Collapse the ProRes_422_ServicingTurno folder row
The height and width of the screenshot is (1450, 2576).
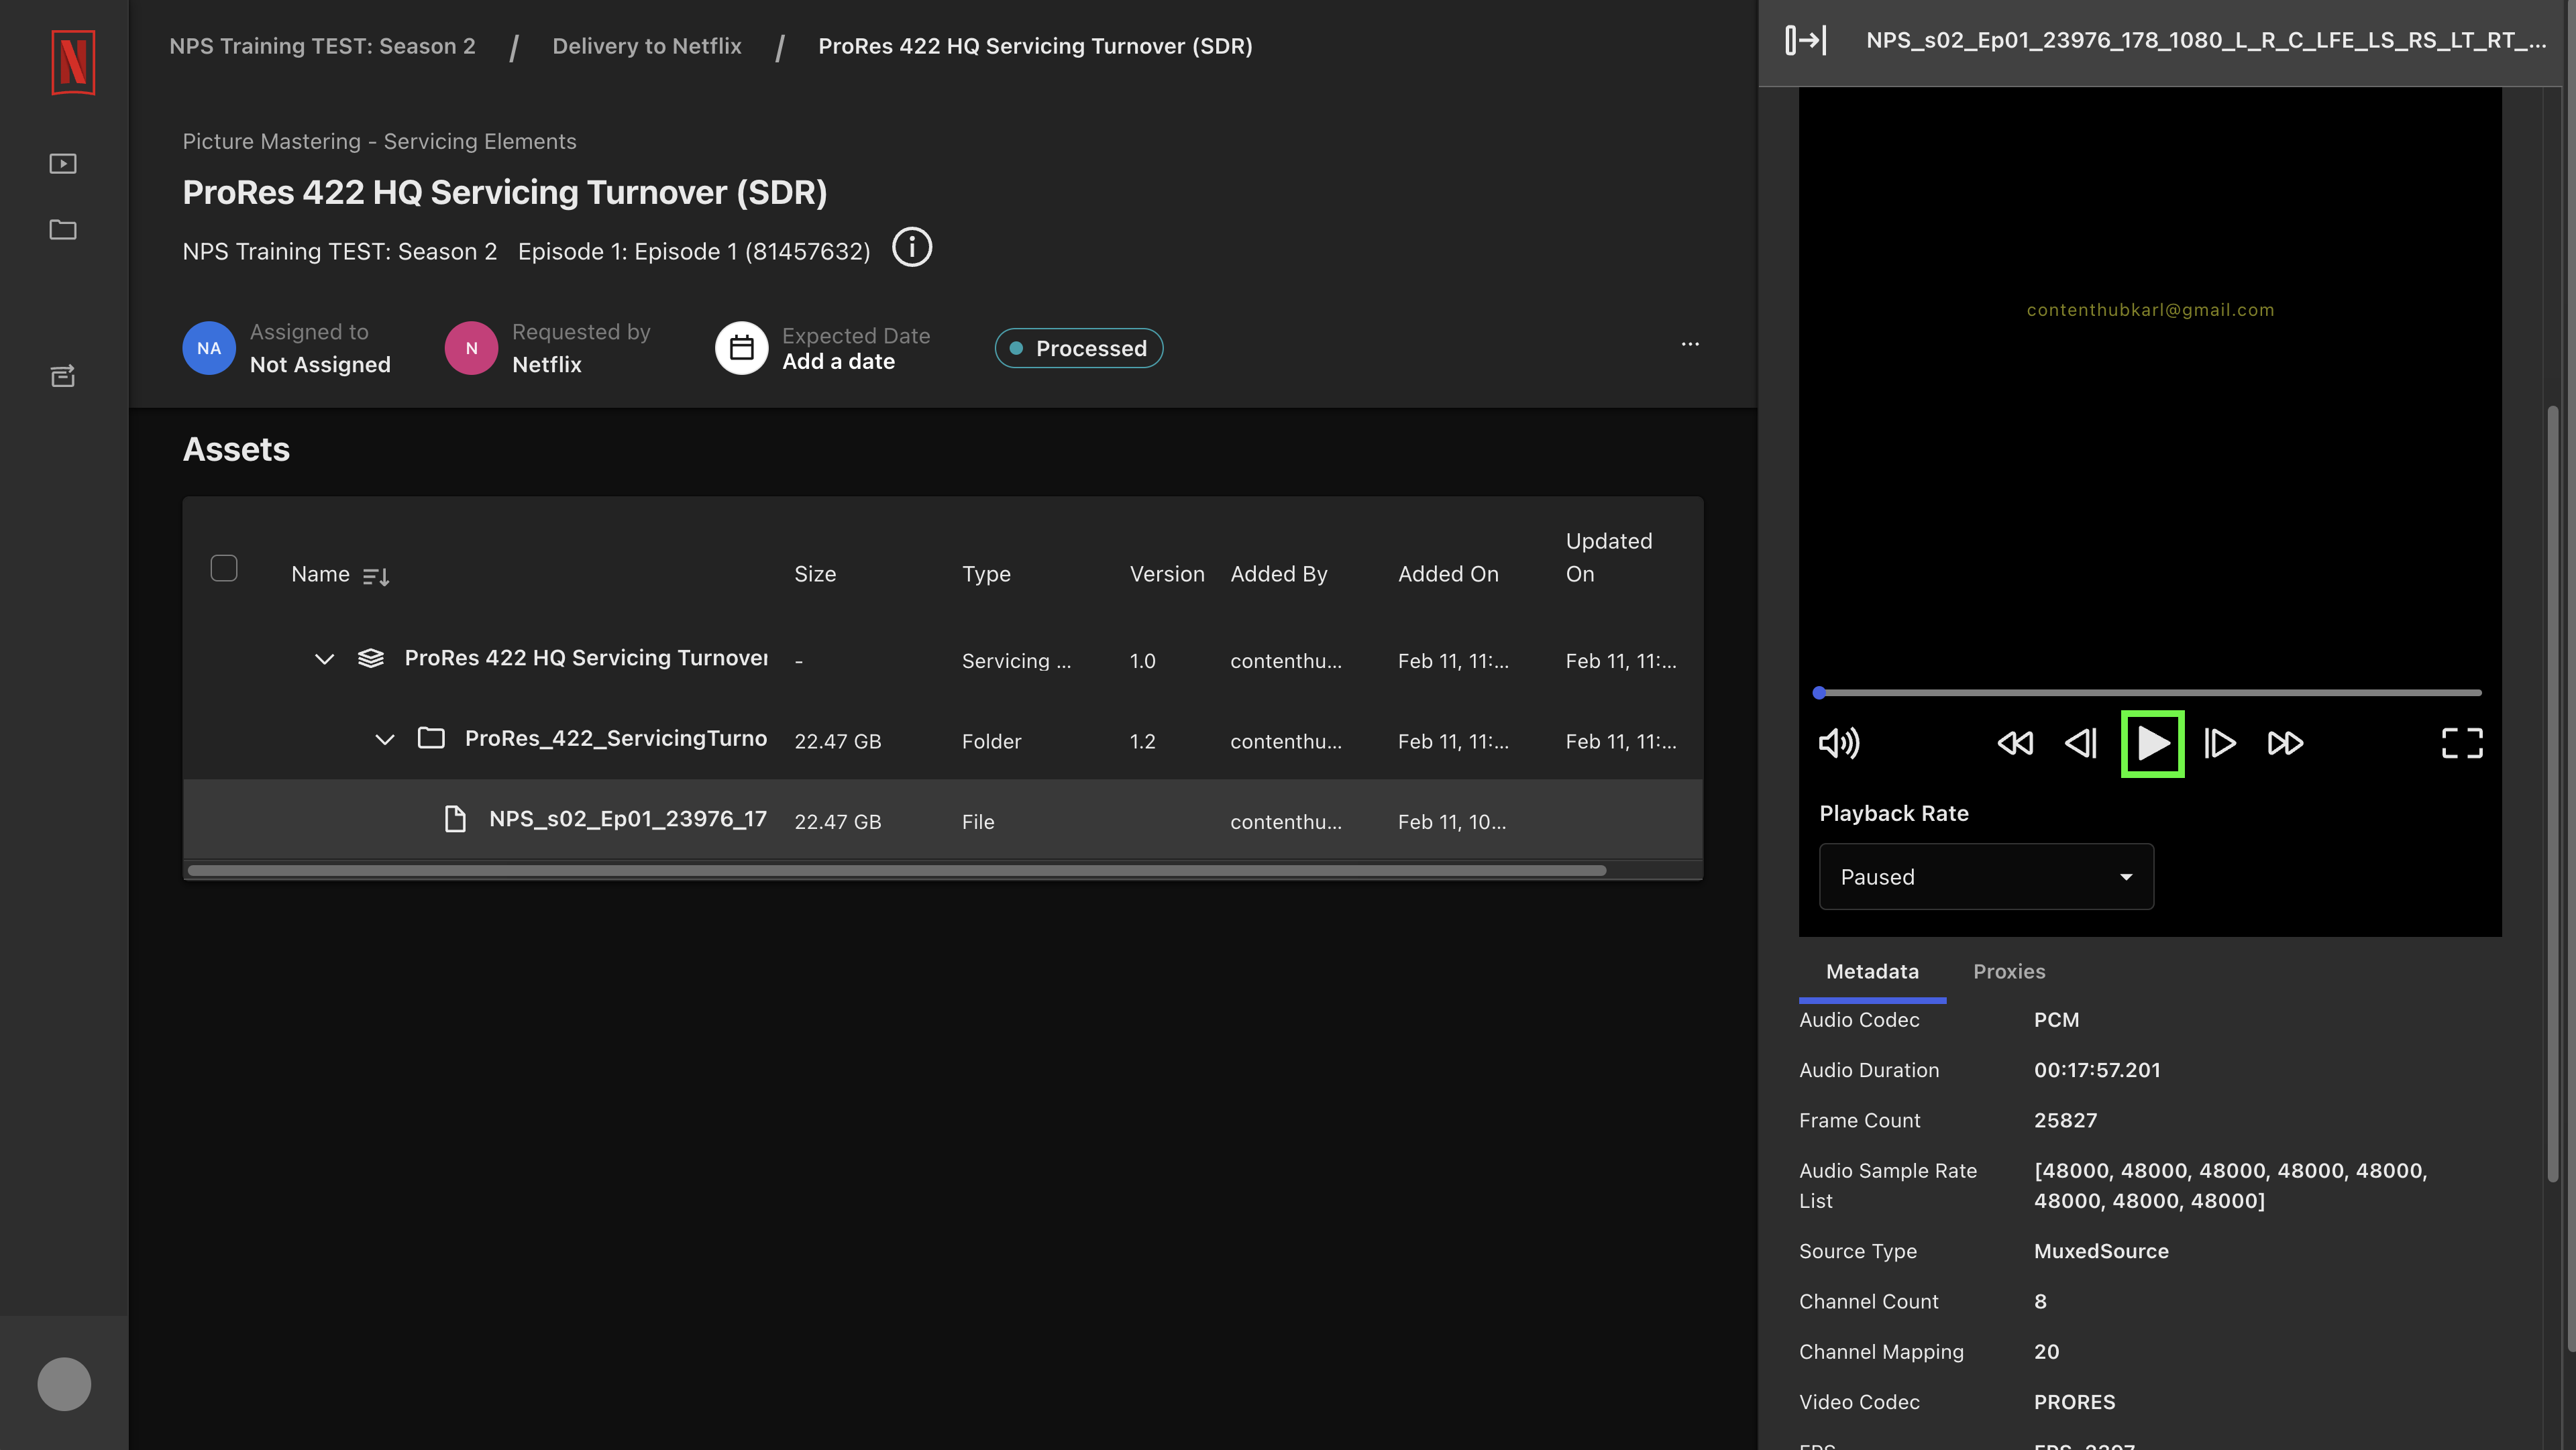tap(384, 740)
